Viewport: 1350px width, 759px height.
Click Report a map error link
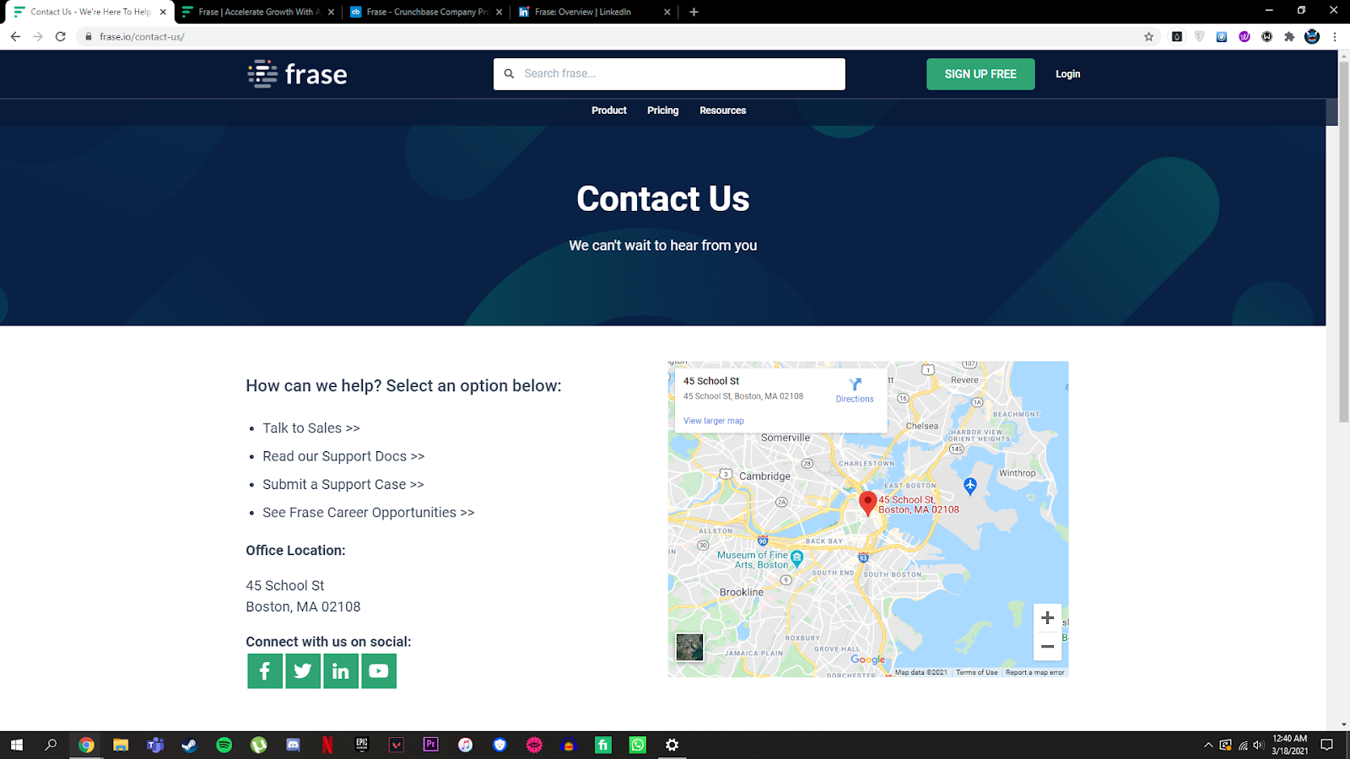tap(1035, 672)
